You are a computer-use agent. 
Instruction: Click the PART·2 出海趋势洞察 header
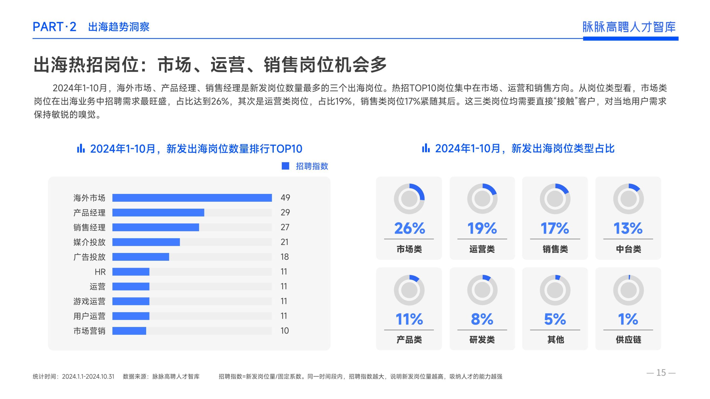(x=91, y=27)
